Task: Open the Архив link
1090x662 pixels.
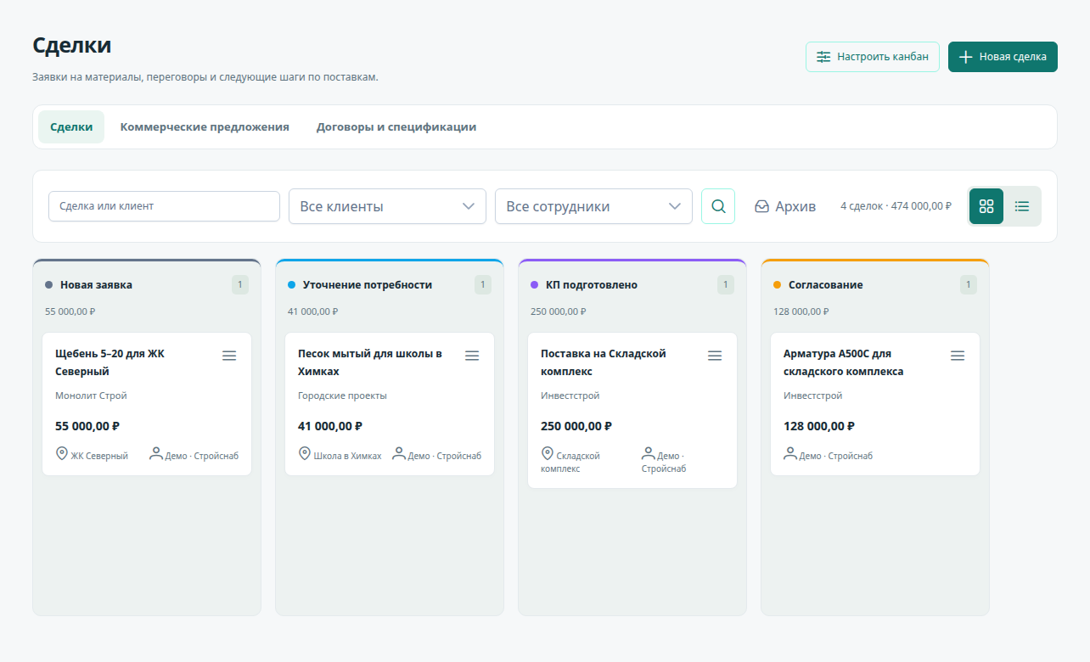Action: pyautogui.click(x=785, y=206)
